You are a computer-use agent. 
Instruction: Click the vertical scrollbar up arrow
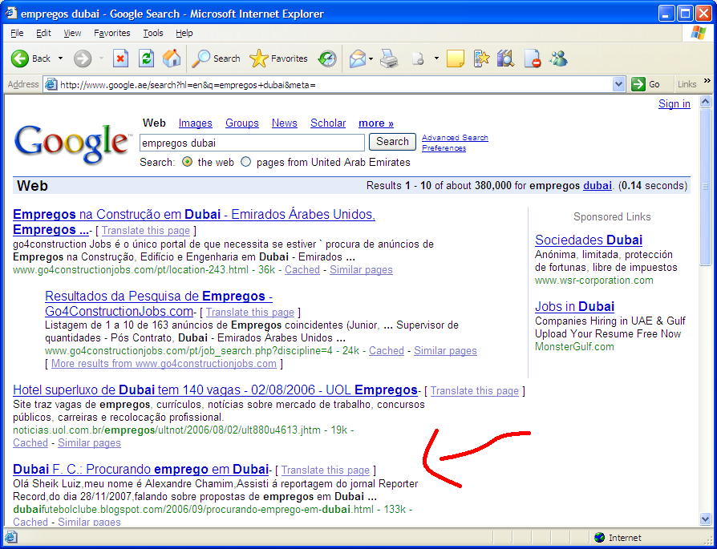706,102
